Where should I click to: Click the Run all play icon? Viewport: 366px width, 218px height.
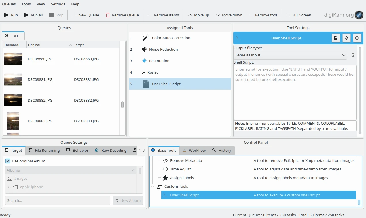[26, 15]
